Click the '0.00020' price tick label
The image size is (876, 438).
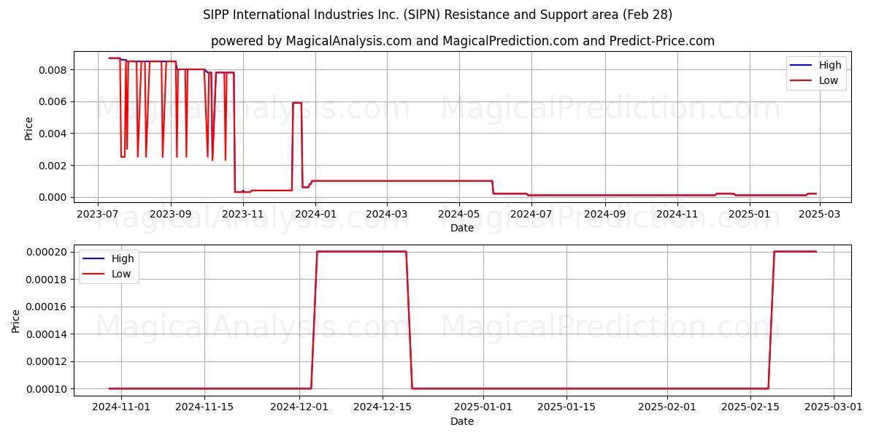tap(47, 252)
